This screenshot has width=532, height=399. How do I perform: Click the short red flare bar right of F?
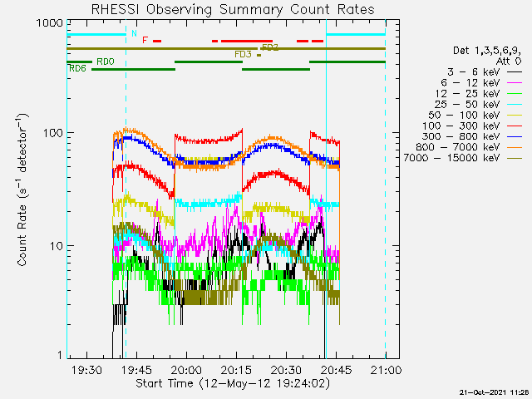click(157, 41)
